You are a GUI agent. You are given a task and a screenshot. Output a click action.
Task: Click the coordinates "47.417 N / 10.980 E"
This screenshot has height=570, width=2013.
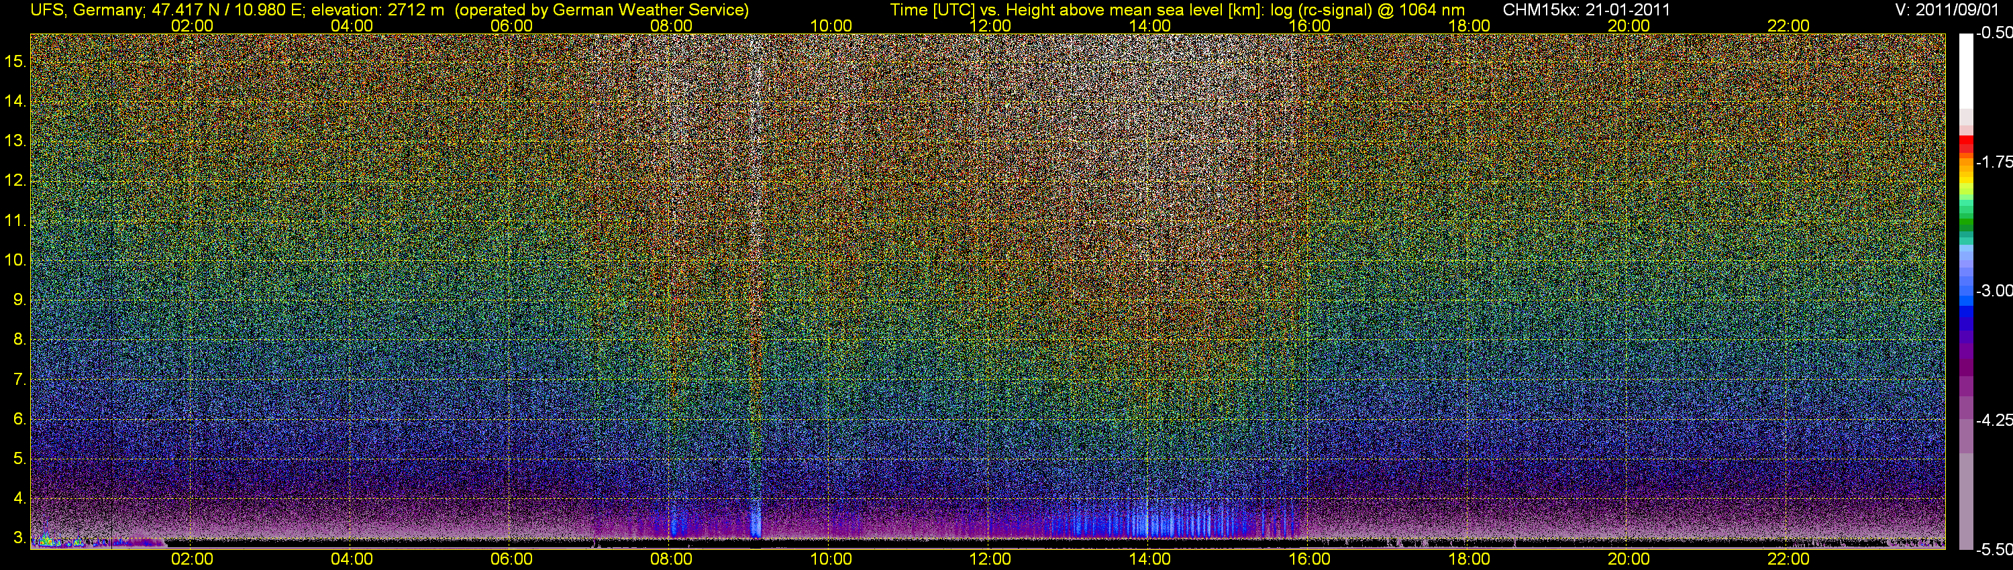click(226, 10)
